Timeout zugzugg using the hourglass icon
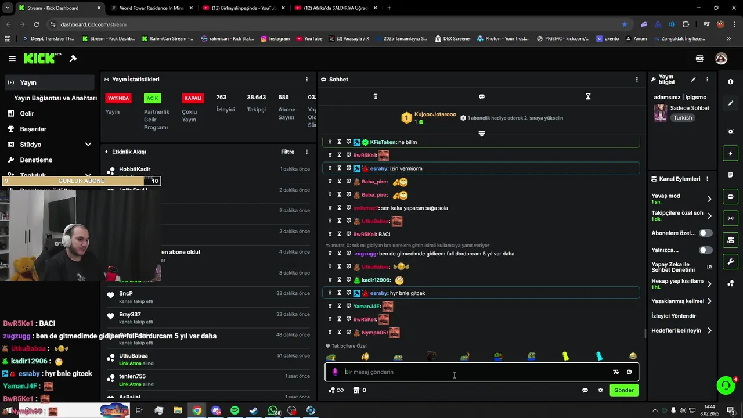Screen dimensions: 743x418 [340, 254]
